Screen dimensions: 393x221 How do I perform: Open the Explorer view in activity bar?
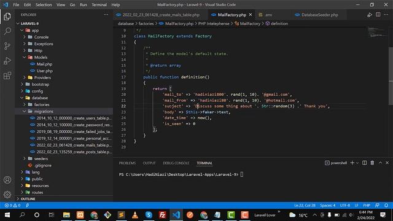(7, 17)
